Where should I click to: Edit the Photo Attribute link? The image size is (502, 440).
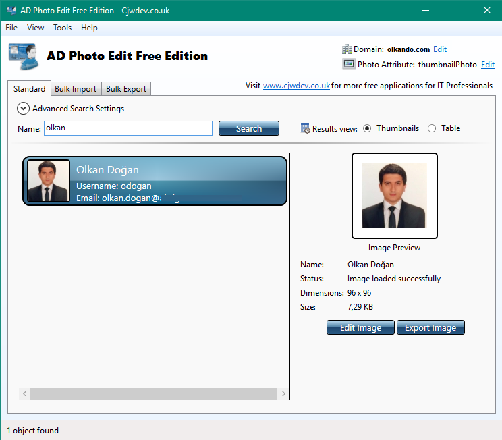coord(488,65)
